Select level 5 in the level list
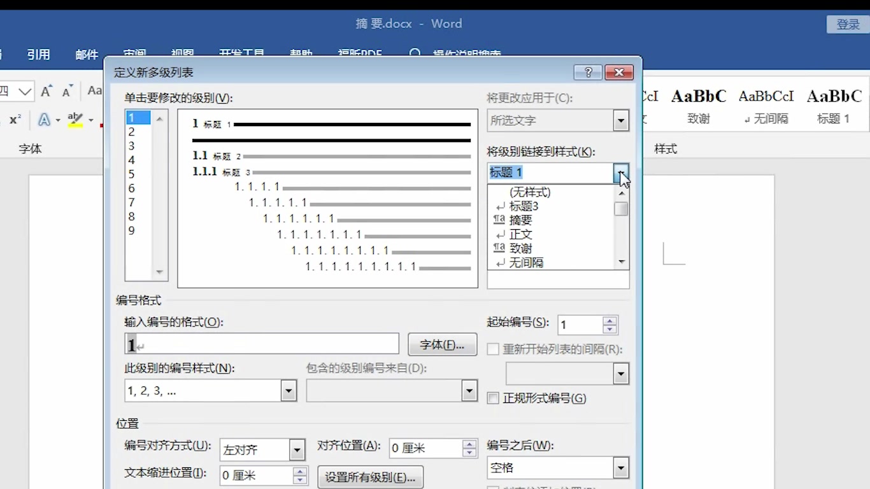The height and width of the screenshot is (489, 870). pos(138,174)
